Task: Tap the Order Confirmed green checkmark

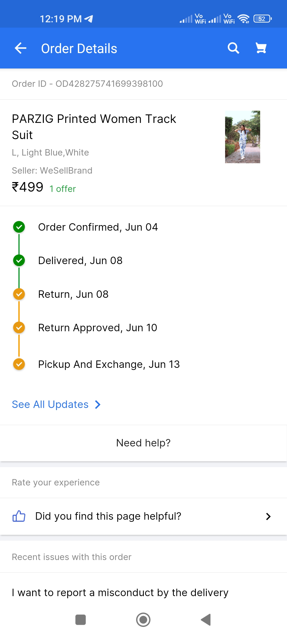Action: (x=19, y=227)
